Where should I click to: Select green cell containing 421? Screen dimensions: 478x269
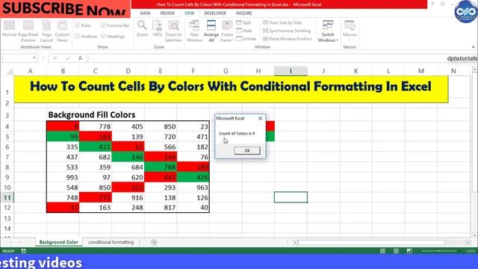pos(96,147)
